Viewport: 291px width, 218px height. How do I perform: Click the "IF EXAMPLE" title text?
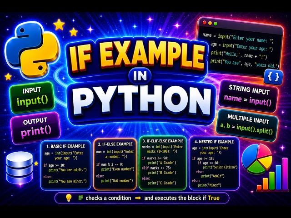pos(137,57)
